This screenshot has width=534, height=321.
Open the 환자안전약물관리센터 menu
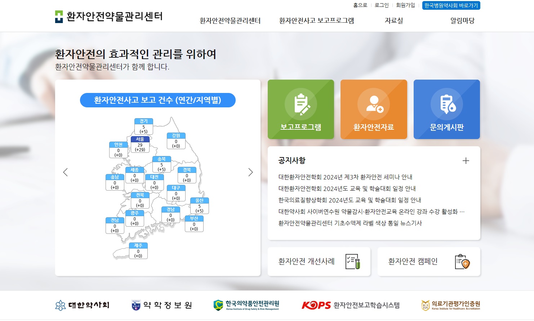point(230,21)
